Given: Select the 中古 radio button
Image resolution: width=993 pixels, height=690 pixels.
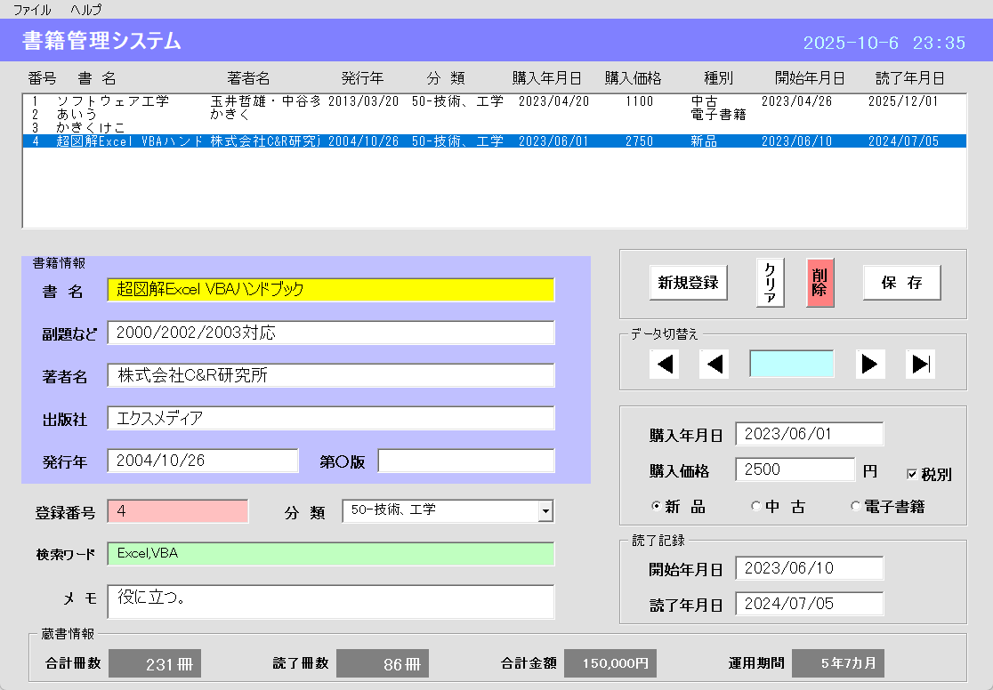Looking at the screenshot, I should (x=756, y=507).
